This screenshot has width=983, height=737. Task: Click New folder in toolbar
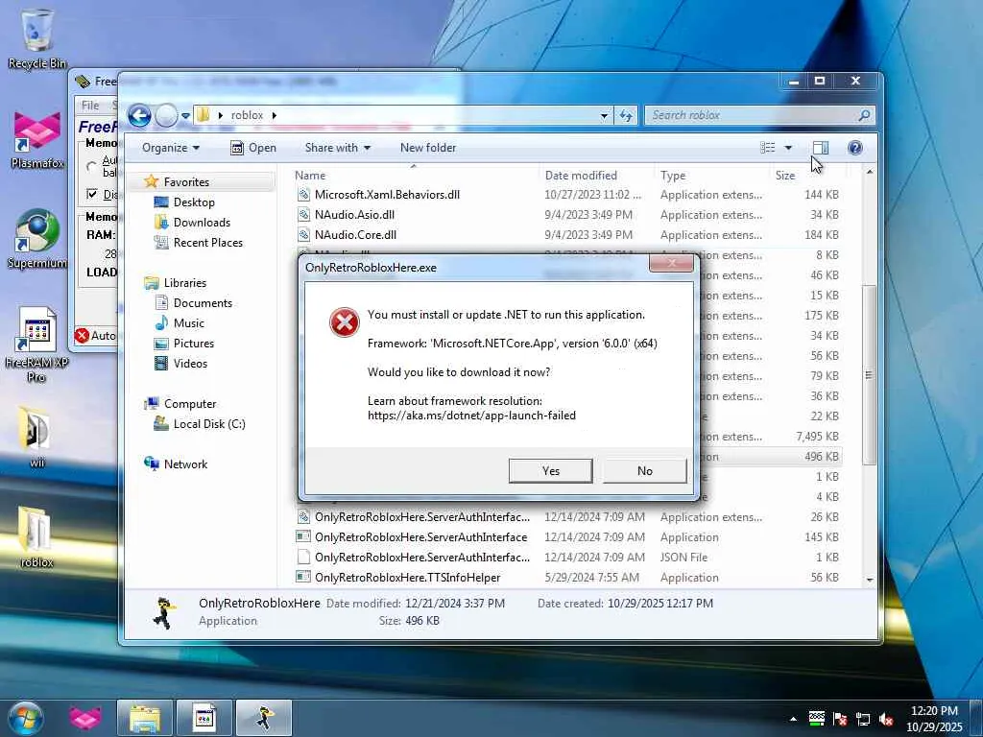[428, 148]
